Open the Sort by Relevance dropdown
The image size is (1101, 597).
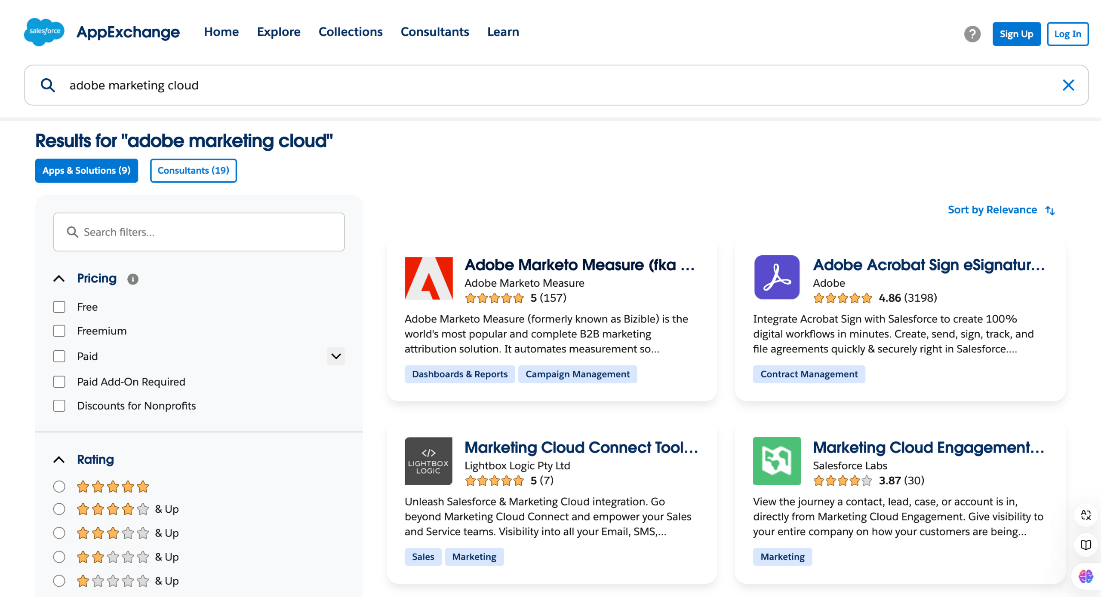point(1001,210)
